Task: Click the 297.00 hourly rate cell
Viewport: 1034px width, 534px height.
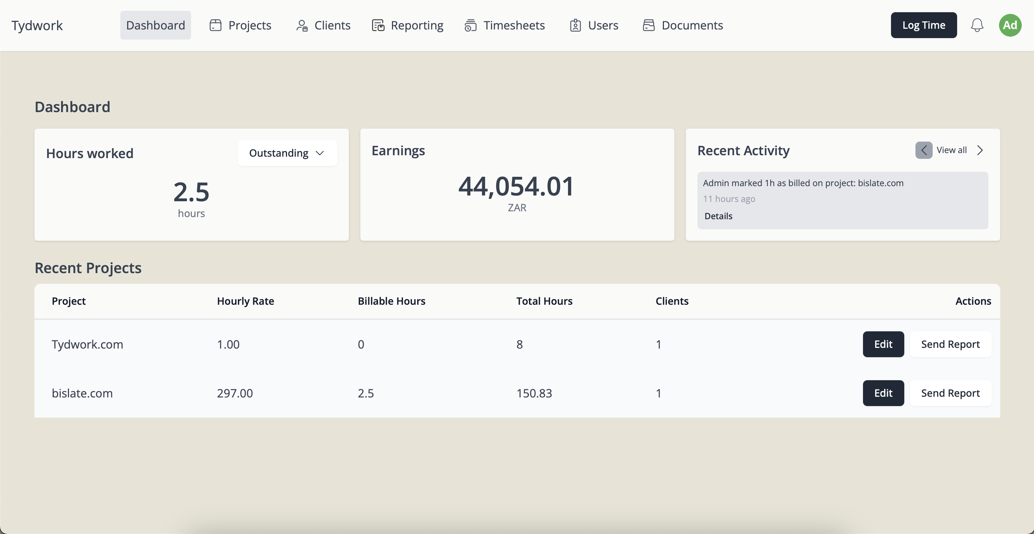Action: pos(235,393)
